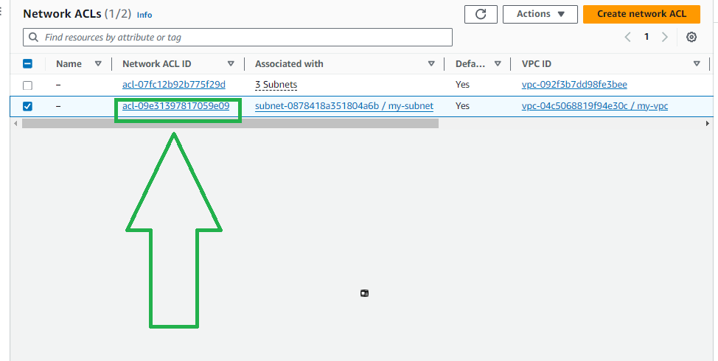Click the scrollbar right arrow
The width and height of the screenshot is (718, 361).
point(708,124)
